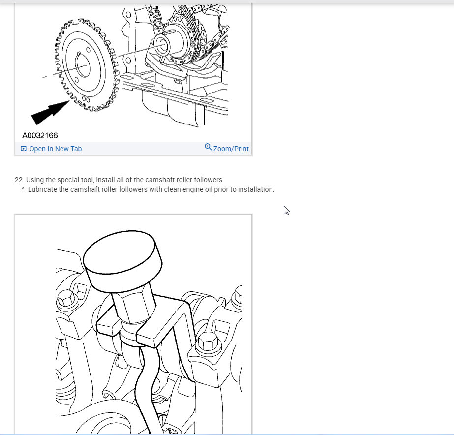454x435 pixels.
Task: Click the A0032166 image code label
Action: [40, 135]
